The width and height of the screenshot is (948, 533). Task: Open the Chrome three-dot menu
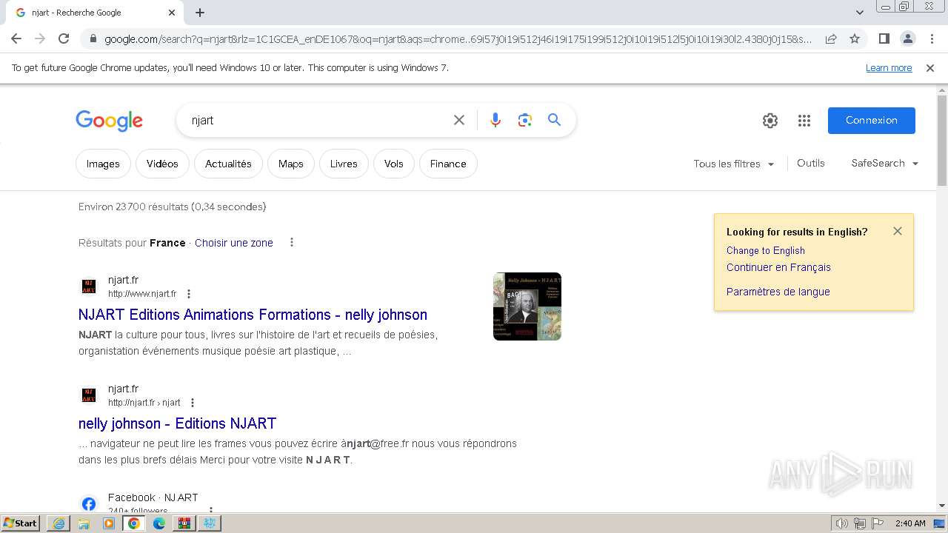click(x=930, y=38)
